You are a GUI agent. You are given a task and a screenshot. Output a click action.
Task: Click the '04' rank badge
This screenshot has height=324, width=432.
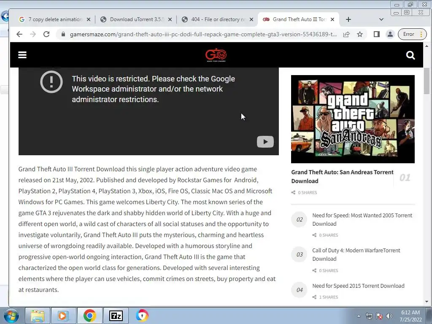pyautogui.click(x=299, y=289)
